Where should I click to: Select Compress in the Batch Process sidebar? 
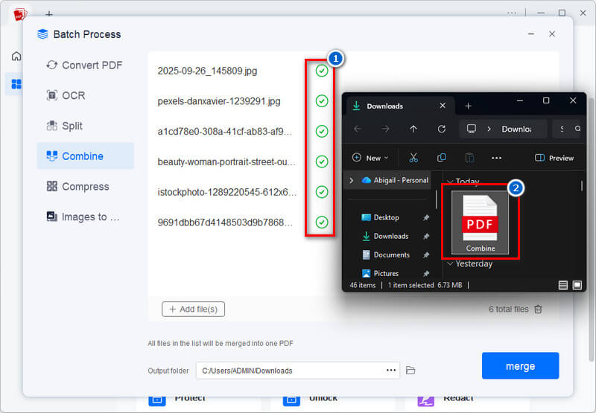85,187
